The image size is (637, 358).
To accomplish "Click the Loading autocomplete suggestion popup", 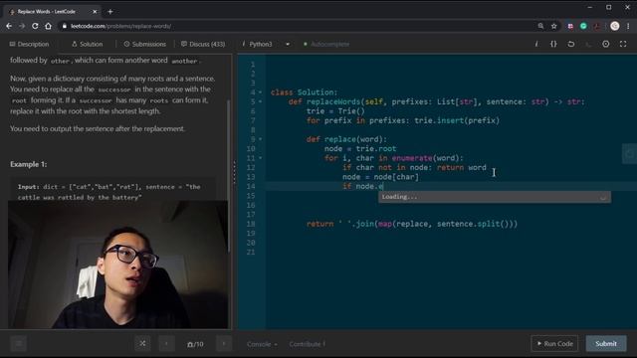I will pyautogui.click(x=495, y=197).
